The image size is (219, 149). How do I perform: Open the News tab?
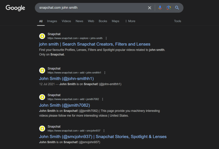coord(79,21)
